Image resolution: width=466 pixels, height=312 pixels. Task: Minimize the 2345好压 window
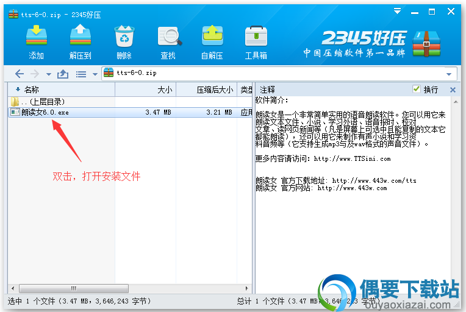click(415, 12)
